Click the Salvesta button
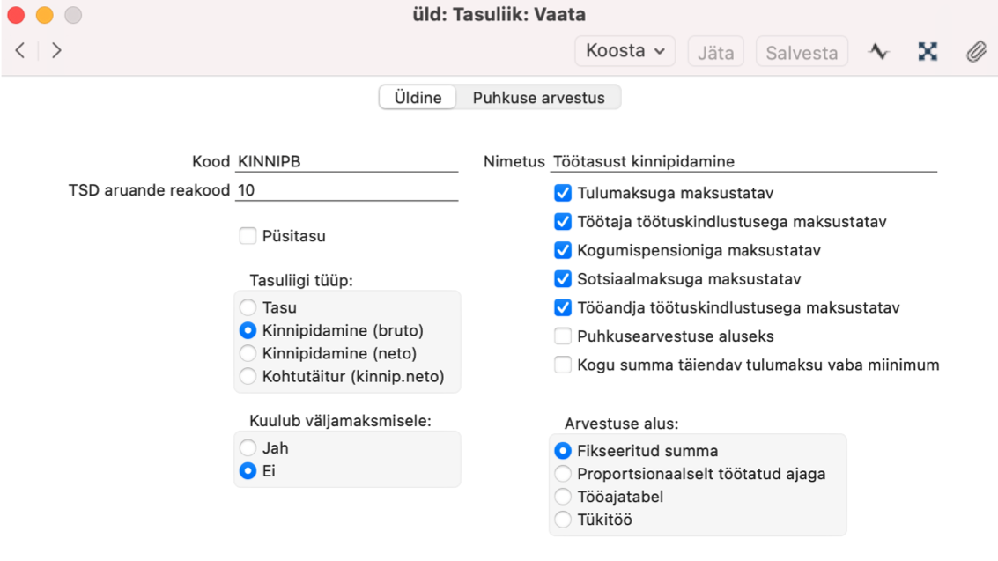This screenshot has height=561, width=998. [x=802, y=51]
